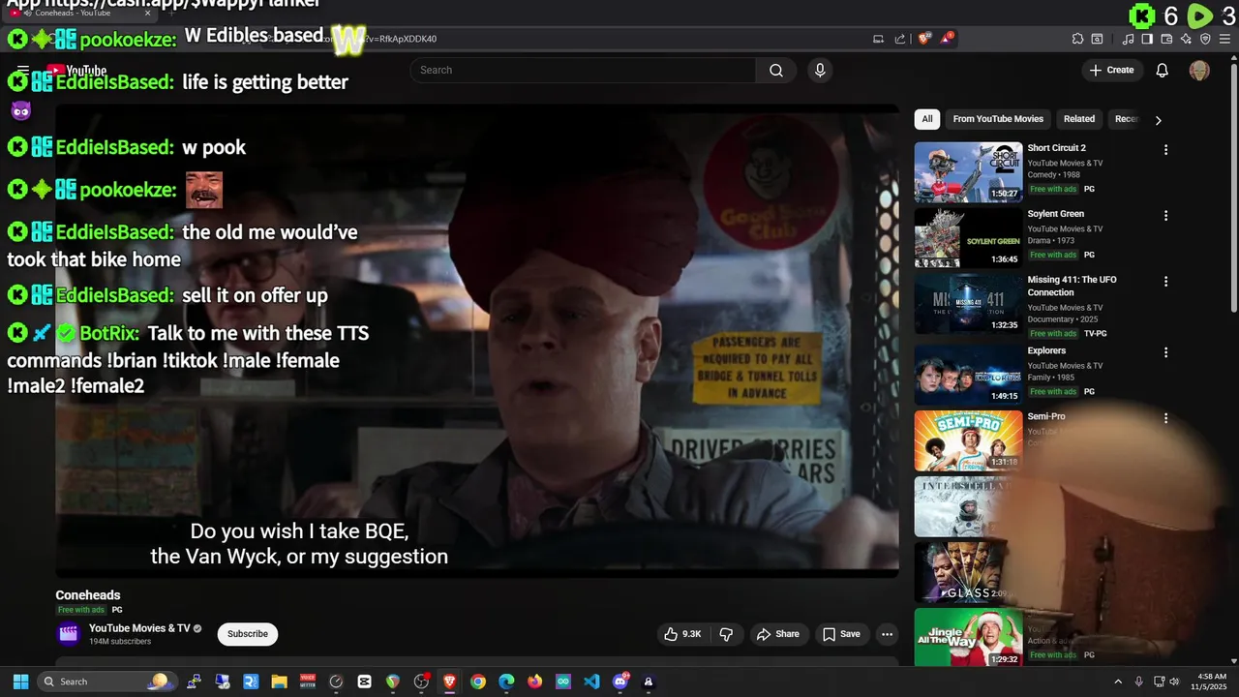Click the Windows taskbar search box
Image resolution: width=1239 pixels, height=697 pixels.
[107, 682]
